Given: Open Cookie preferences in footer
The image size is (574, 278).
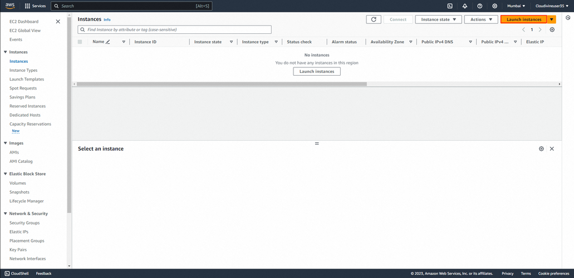Looking at the screenshot, I should tap(553, 274).
